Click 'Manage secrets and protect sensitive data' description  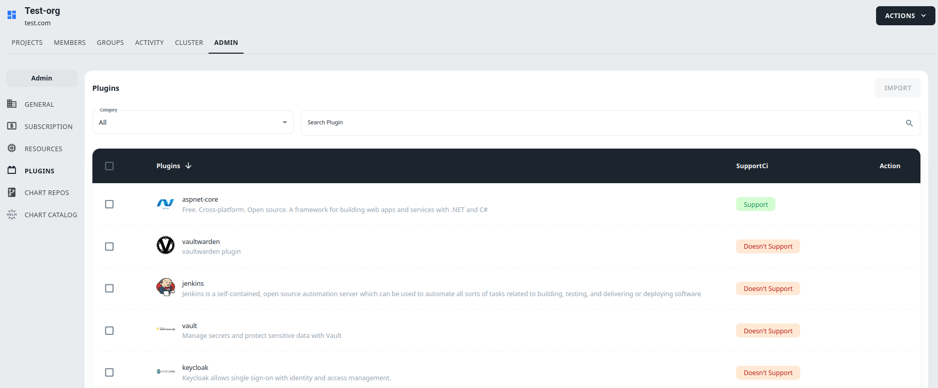(262, 335)
